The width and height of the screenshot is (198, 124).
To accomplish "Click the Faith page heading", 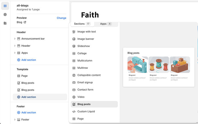I will coord(90,15).
